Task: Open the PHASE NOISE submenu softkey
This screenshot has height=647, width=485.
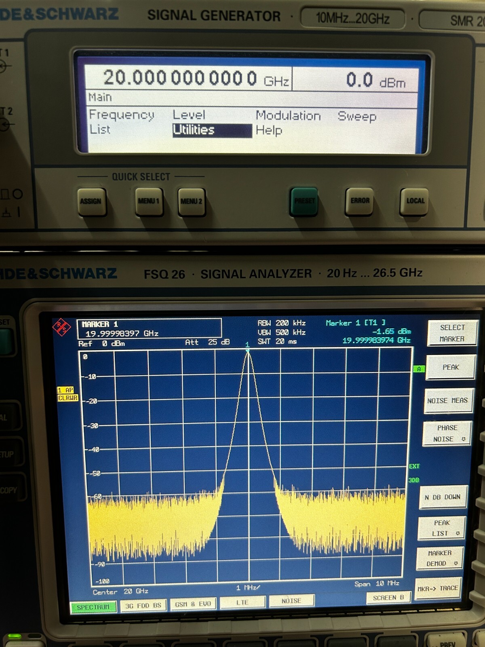Action: pyautogui.click(x=447, y=433)
